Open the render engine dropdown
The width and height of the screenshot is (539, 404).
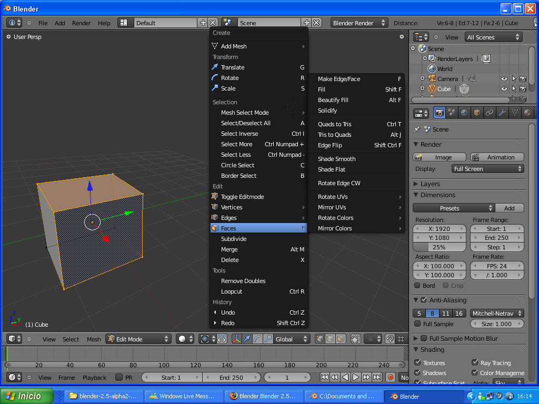pos(359,23)
